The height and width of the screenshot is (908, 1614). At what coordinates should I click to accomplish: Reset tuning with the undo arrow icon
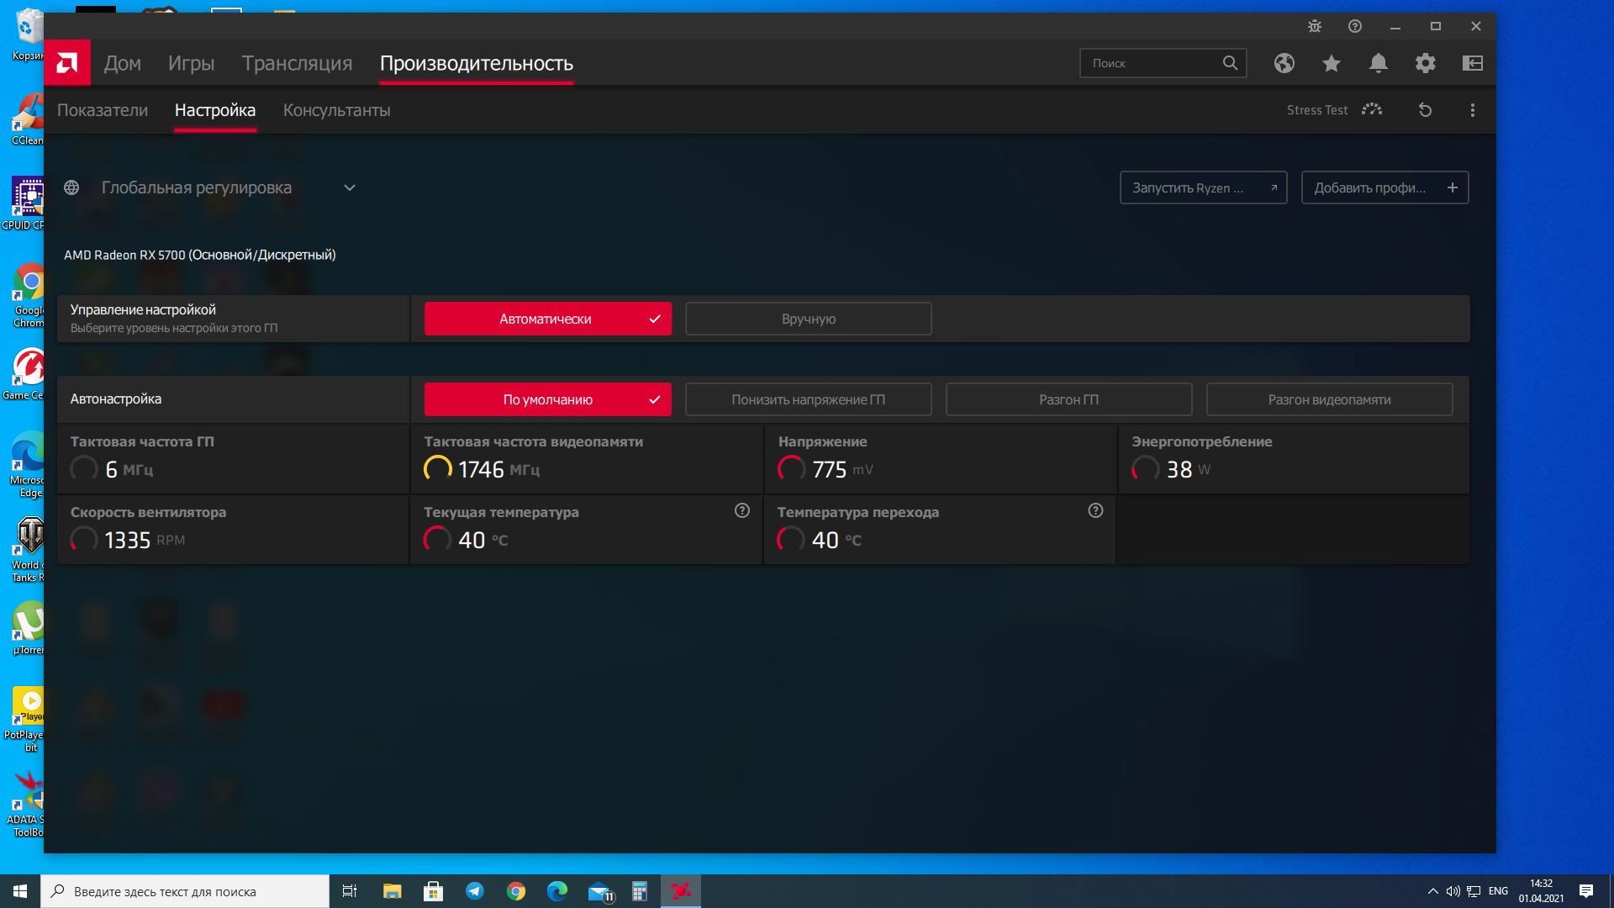coord(1425,110)
